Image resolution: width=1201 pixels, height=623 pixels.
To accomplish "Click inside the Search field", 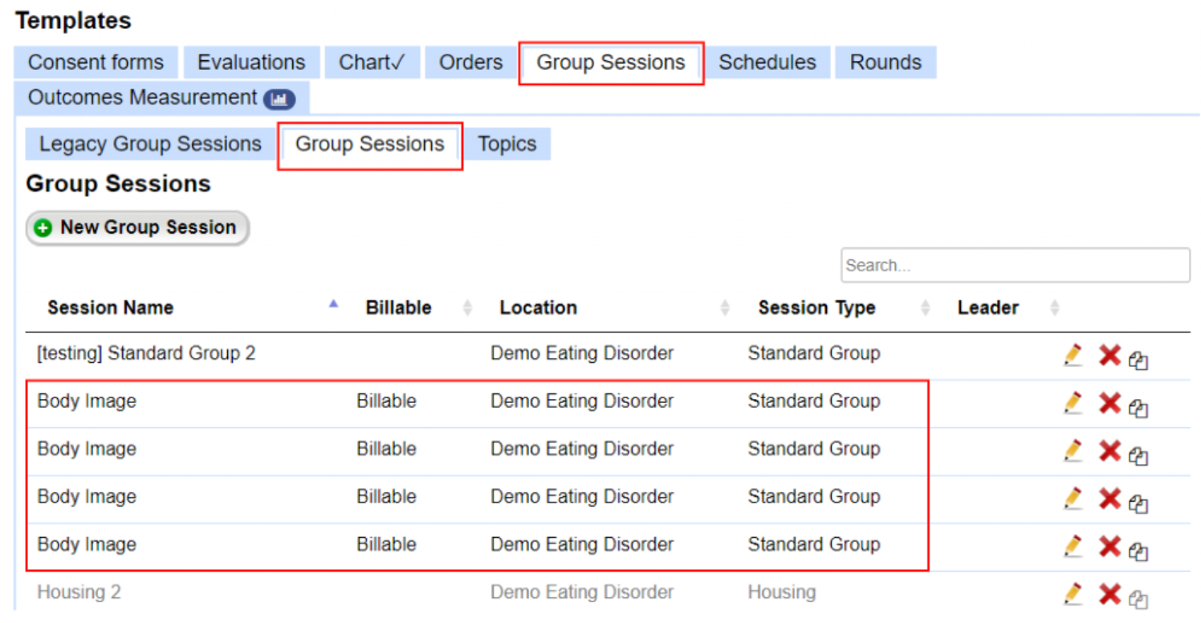I will coord(1014,265).
